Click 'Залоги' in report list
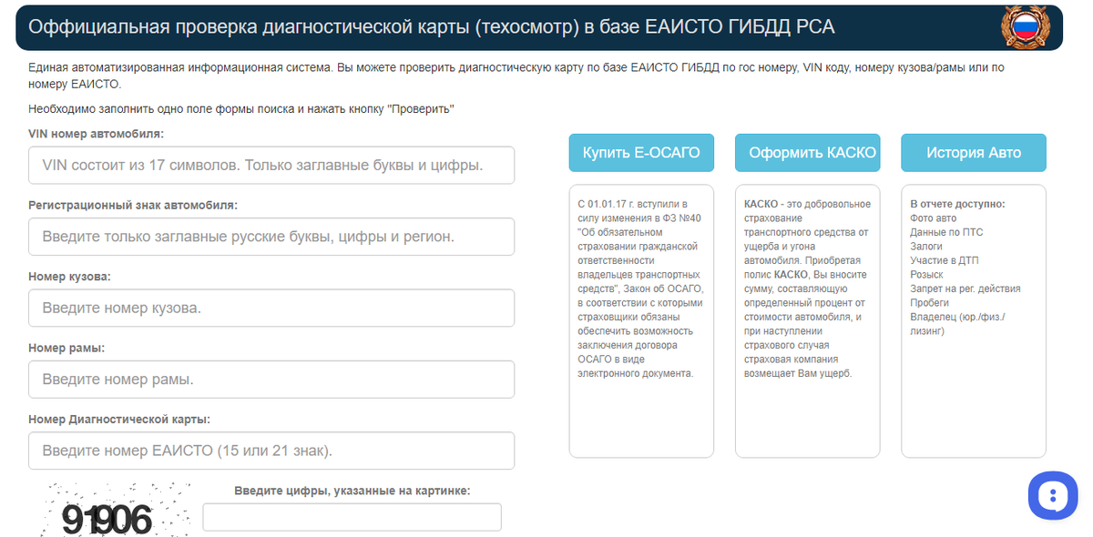 coord(926,247)
